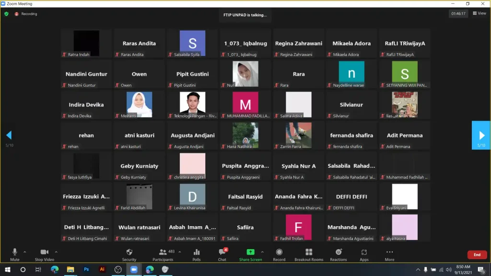
Task: Open the network icon in system tray
Action: click(x=441, y=269)
